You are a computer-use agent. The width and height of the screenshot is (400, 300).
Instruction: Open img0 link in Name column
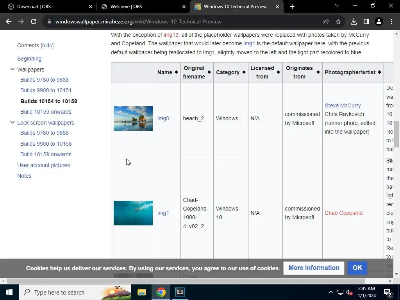163,118
